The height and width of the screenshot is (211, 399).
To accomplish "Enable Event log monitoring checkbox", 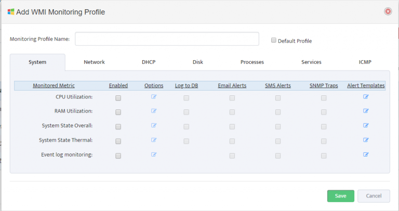I will coord(118,156).
